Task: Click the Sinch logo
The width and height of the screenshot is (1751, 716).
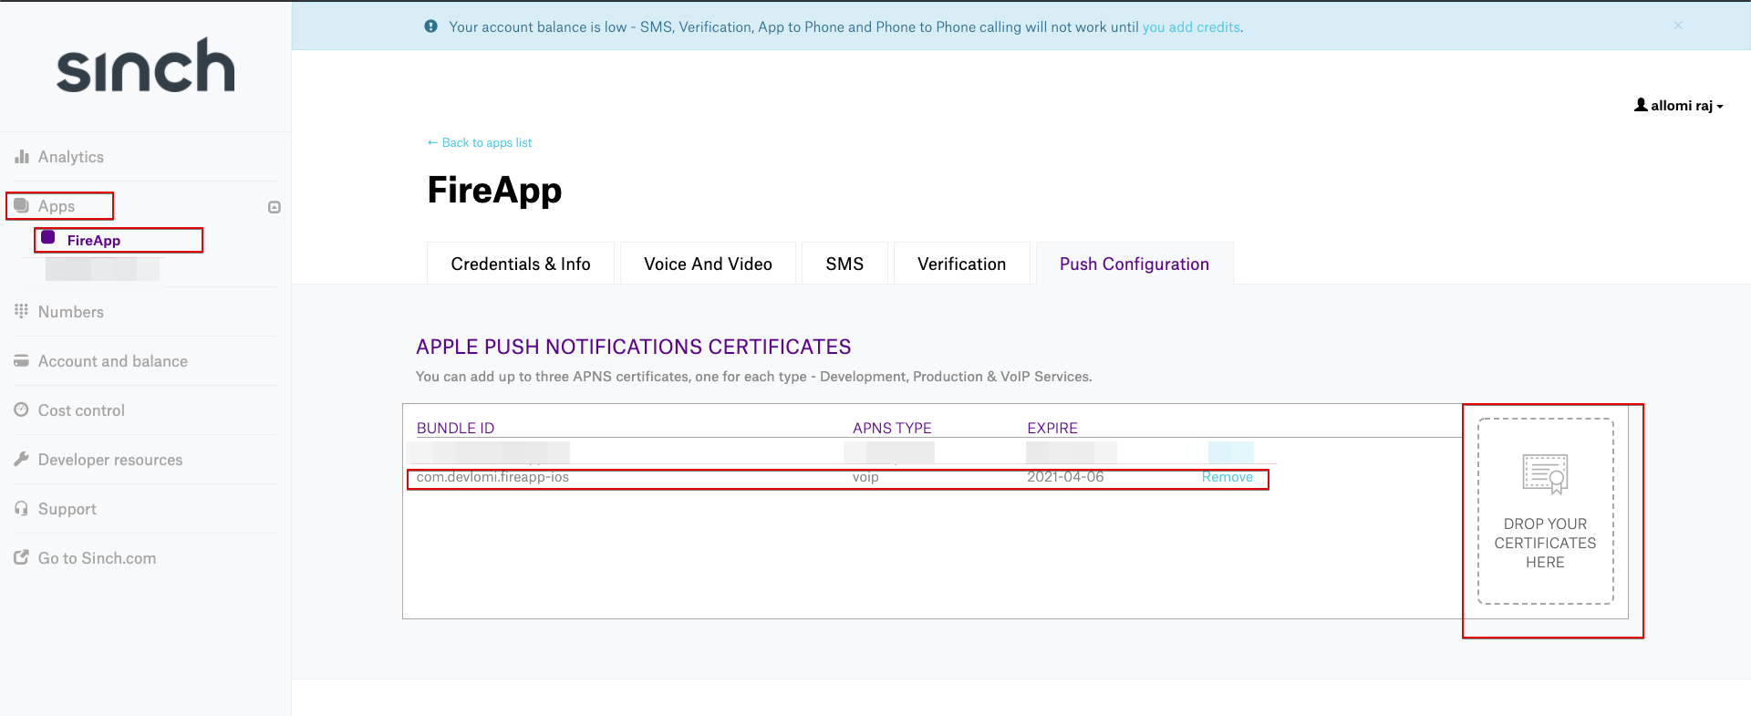Action: tap(146, 66)
